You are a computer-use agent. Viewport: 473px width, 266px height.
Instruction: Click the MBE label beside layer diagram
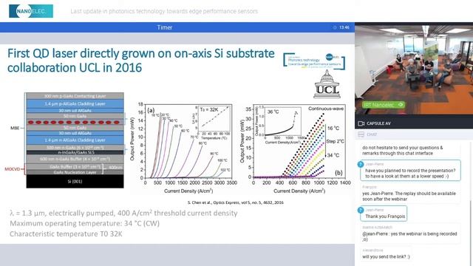[15, 128]
